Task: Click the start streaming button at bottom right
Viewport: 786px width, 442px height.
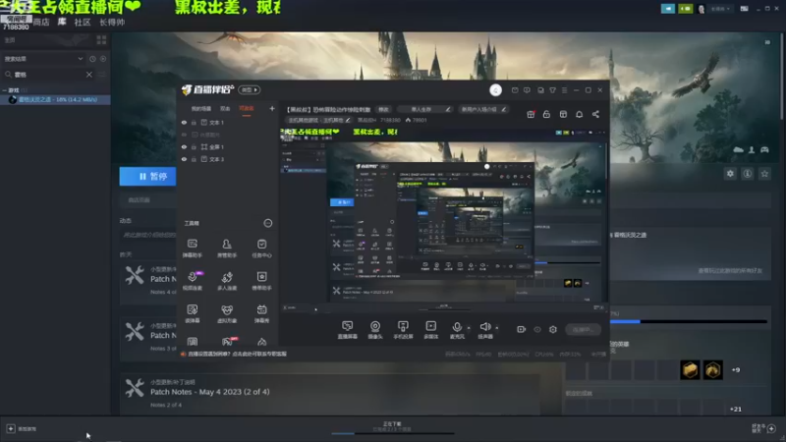Action: (583, 329)
